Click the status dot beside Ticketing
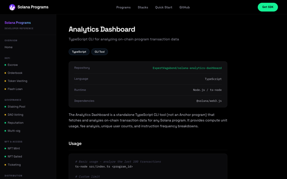The image size is (287, 179). pos(5,165)
